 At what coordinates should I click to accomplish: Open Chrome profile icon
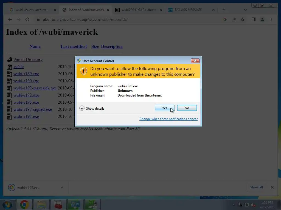(x=262, y=19)
